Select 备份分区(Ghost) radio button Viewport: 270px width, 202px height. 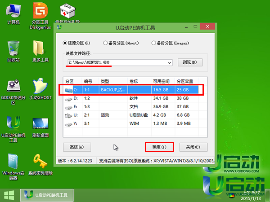click(x=105, y=43)
